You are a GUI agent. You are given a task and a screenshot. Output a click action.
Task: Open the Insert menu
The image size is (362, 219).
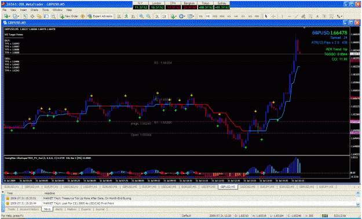pos(24,10)
